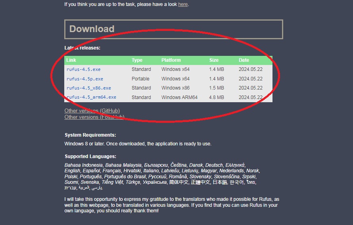Open the rufus-4.5_x86.exe download link
The width and height of the screenshot is (353, 225).
pos(88,88)
